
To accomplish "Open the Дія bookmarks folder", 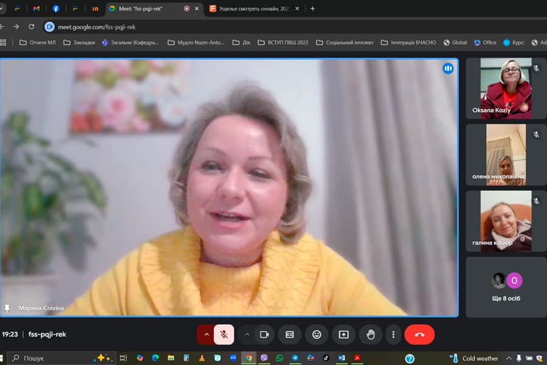I will pyautogui.click(x=241, y=43).
